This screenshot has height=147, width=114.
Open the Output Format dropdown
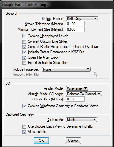click(82, 19)
